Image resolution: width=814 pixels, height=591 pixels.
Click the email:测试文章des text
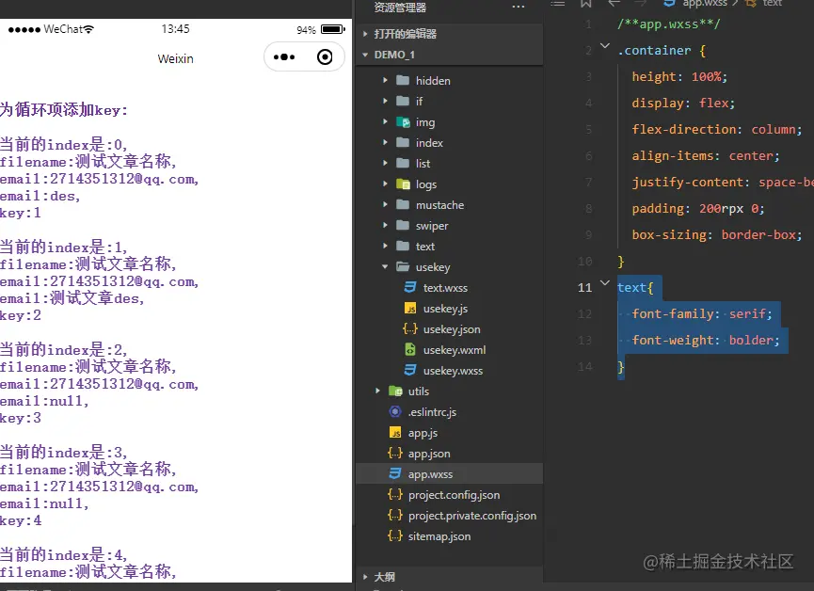click(x=72, y=298)
